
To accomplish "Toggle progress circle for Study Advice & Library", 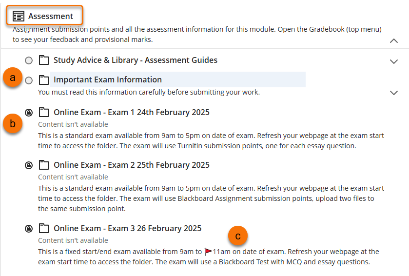I will (29, 60).
